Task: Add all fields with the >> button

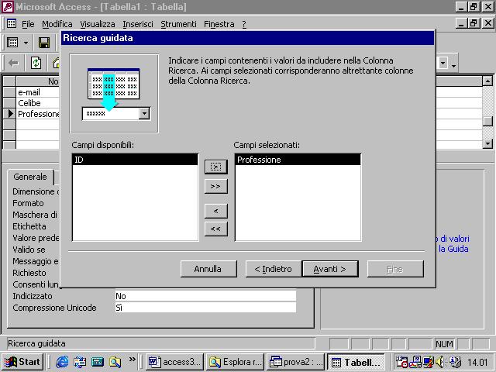Action: pyautogui.click(x=216, y=186)
